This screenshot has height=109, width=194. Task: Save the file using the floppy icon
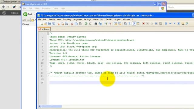(50, 24)
